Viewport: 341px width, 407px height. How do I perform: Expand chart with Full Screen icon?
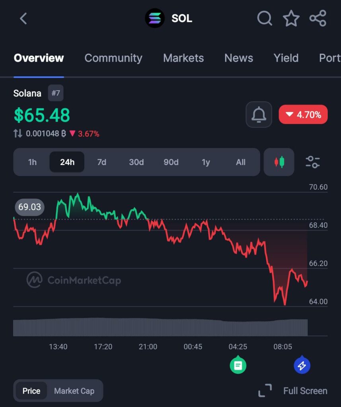tap(265, 391)
